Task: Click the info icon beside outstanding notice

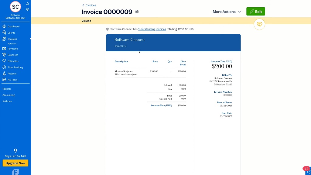Action: (x=108, y=29)
